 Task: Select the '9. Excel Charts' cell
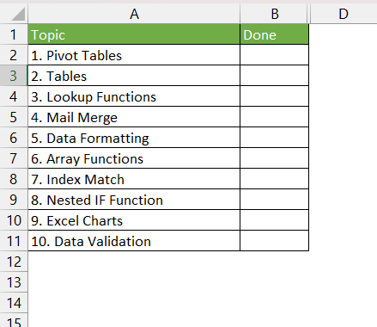coord(134,220)
